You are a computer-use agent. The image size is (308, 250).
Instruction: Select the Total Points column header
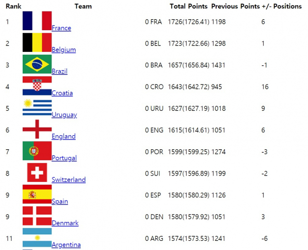[189, 6]
